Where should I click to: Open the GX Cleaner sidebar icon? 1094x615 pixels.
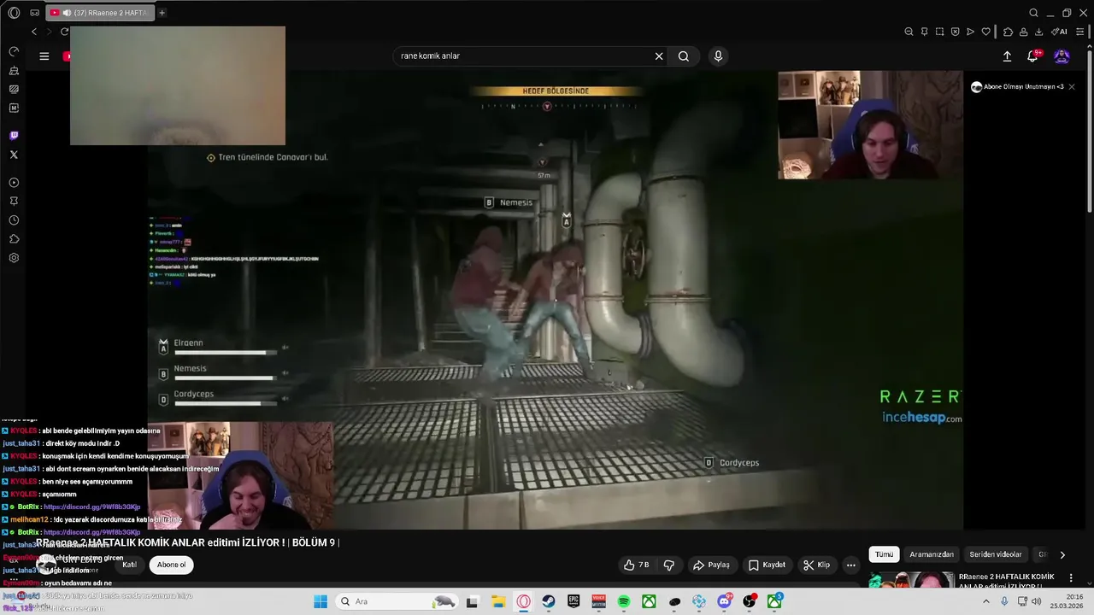pos(14,70)
